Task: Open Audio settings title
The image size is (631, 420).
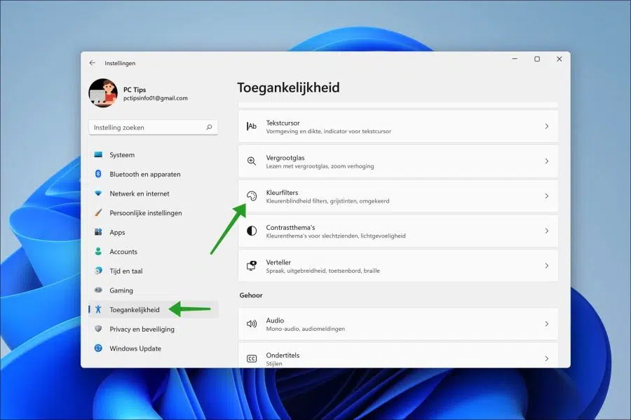Action: click(275, 320)
